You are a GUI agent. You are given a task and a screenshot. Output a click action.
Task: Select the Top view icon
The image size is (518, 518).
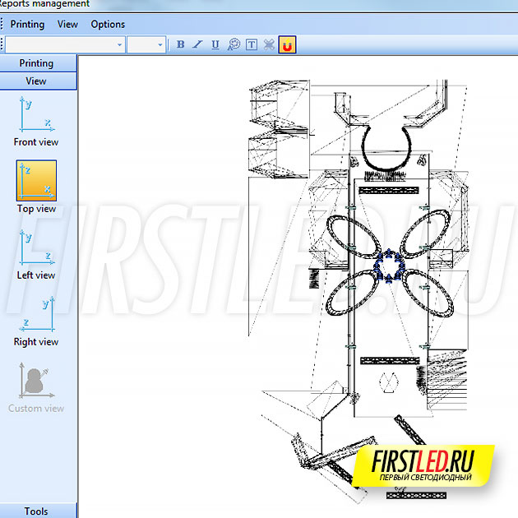tap(36, 181)
